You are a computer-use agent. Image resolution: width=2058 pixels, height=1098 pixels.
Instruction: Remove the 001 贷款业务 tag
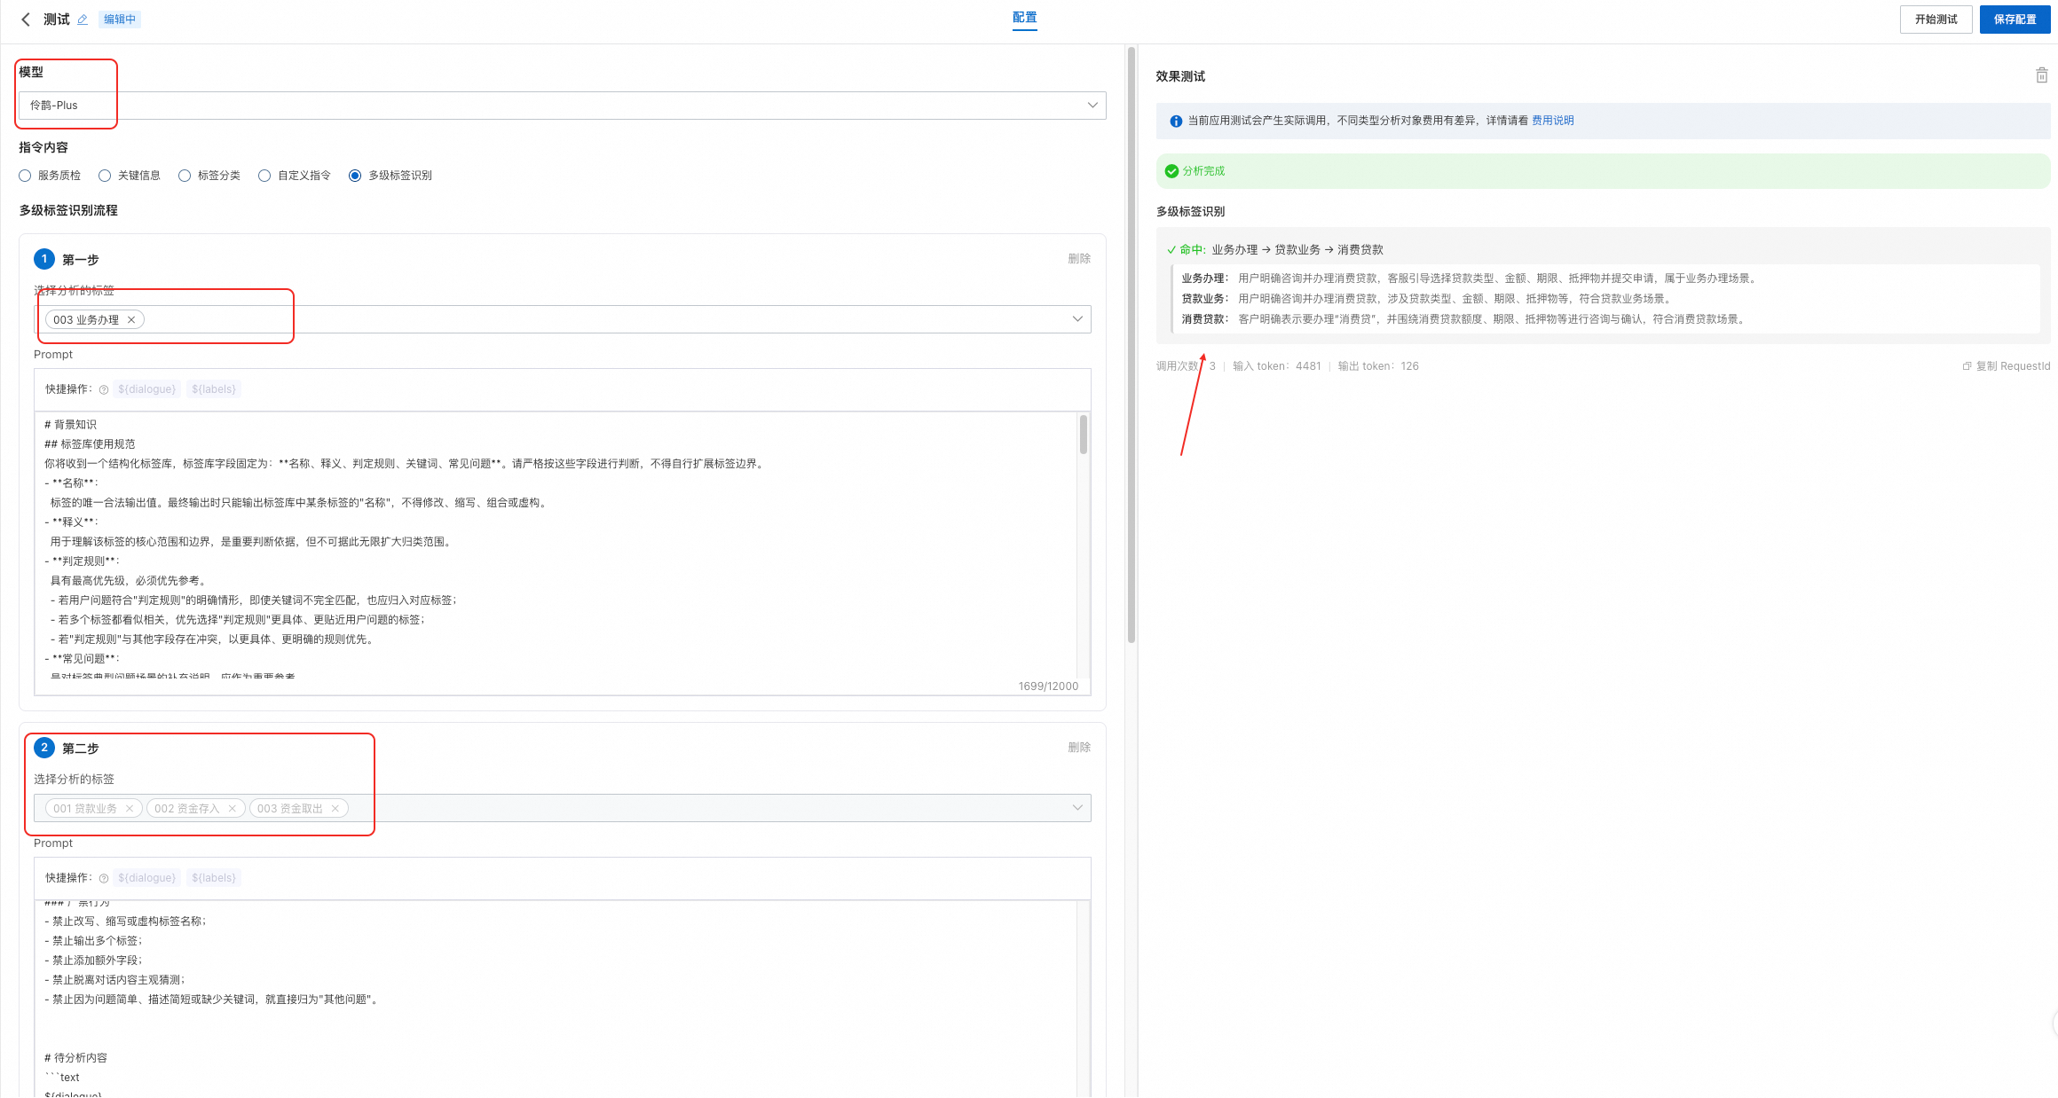(x=130, y=809)
